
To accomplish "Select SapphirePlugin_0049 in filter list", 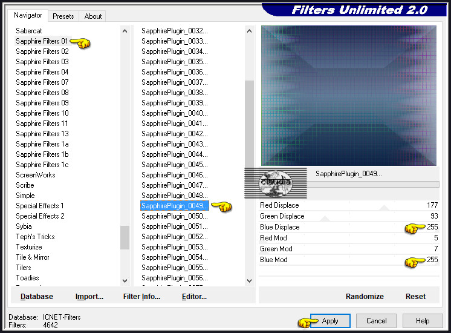I will [x=175, y=206].
